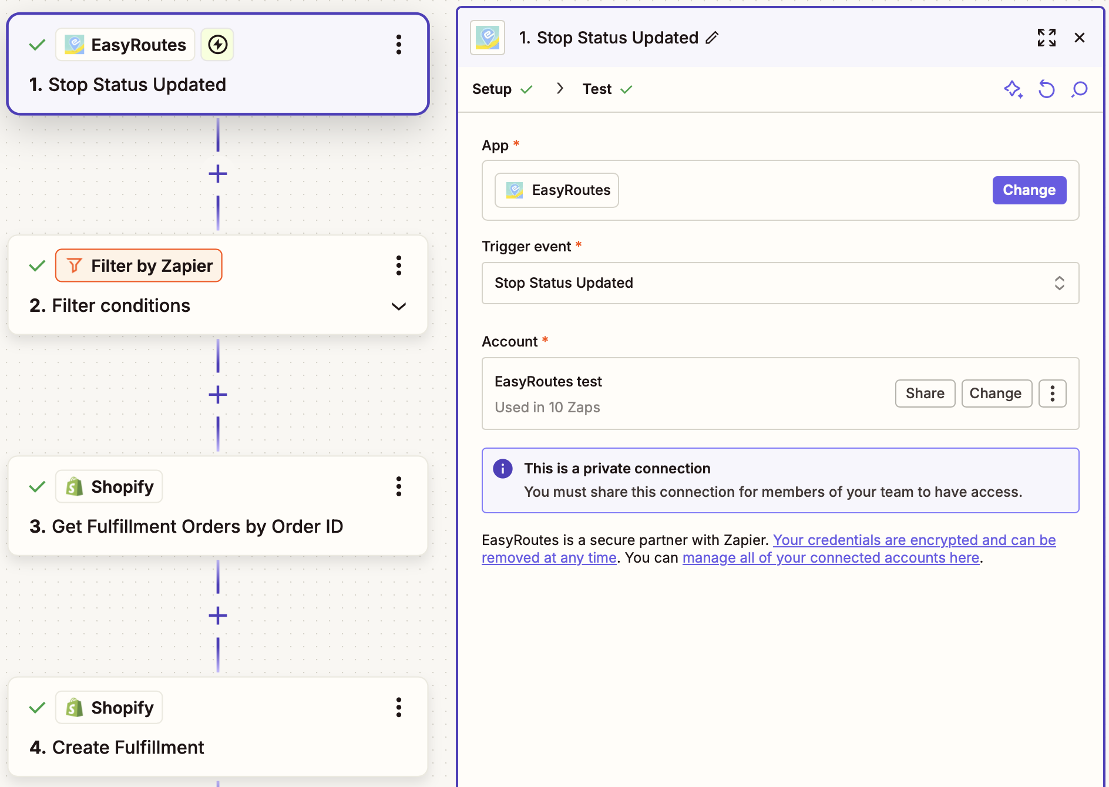Click the Filter by Zapier app badge
The image size is (1109, 787).
(139, 265)
